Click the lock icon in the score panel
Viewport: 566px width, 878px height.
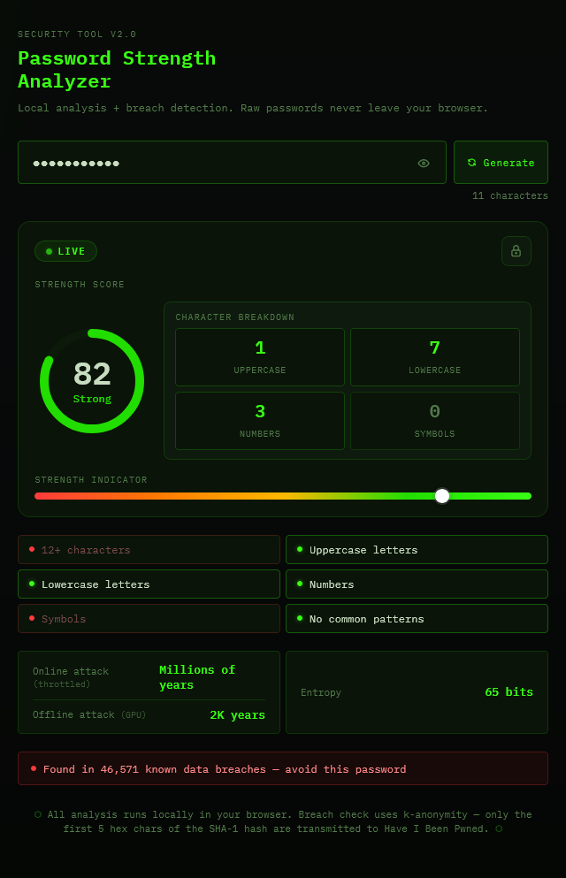(516, 251)
